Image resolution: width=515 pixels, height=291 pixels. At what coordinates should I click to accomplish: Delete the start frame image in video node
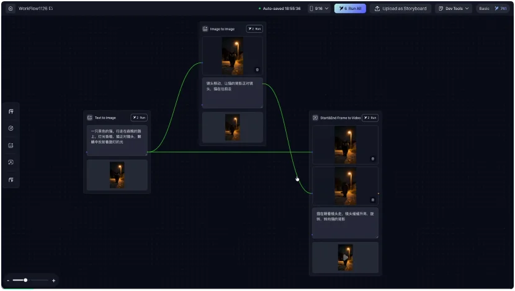[373, 159]
